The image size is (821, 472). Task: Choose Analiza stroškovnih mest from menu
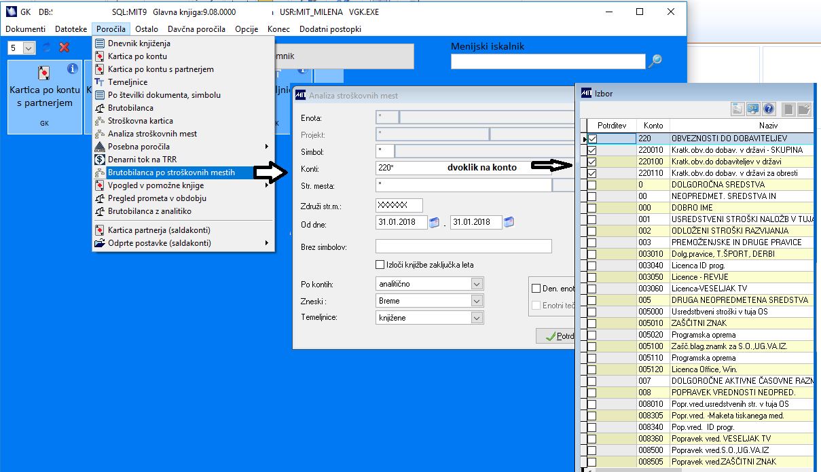pyautogui.click(x=152, y=134)
